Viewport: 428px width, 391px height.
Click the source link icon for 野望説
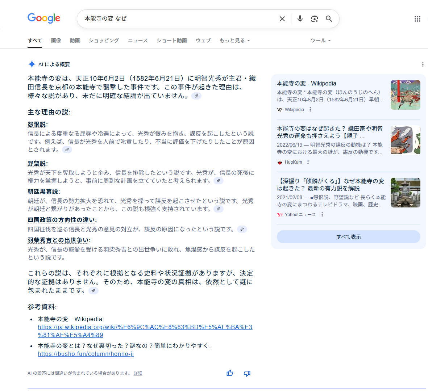coord(219,181)
